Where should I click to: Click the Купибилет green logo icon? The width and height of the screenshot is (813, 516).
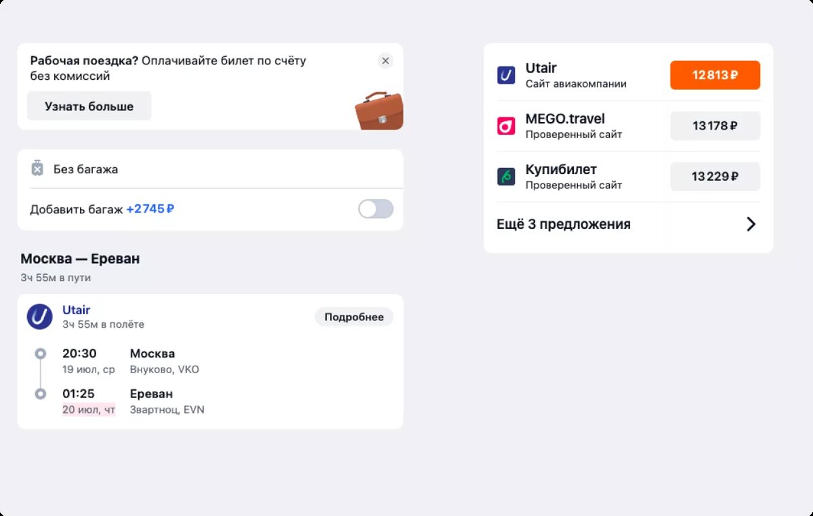(506, 177)
